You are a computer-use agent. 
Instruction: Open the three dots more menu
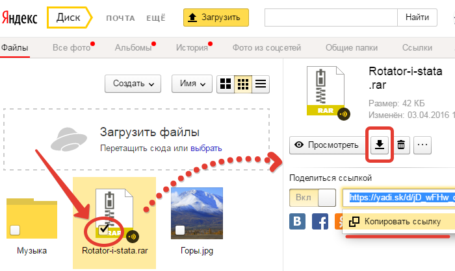point(422,145)
